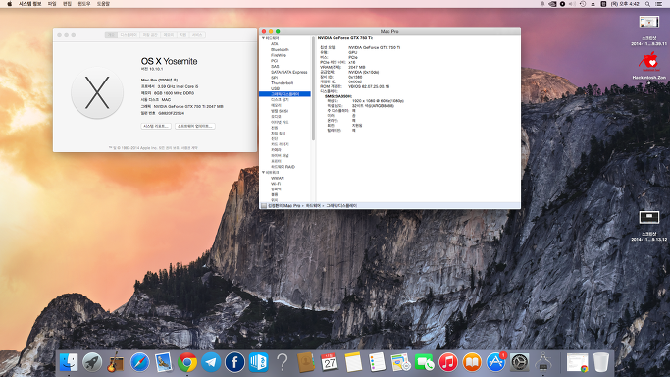670x377 pixels.
Task: Collapse the 하드웨어 tree section
Action: tap(263, 38)
